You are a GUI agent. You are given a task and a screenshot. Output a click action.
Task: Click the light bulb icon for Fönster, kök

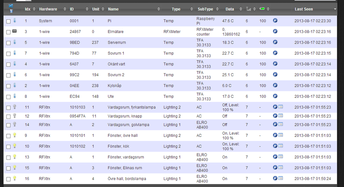(x=15, y=146)
